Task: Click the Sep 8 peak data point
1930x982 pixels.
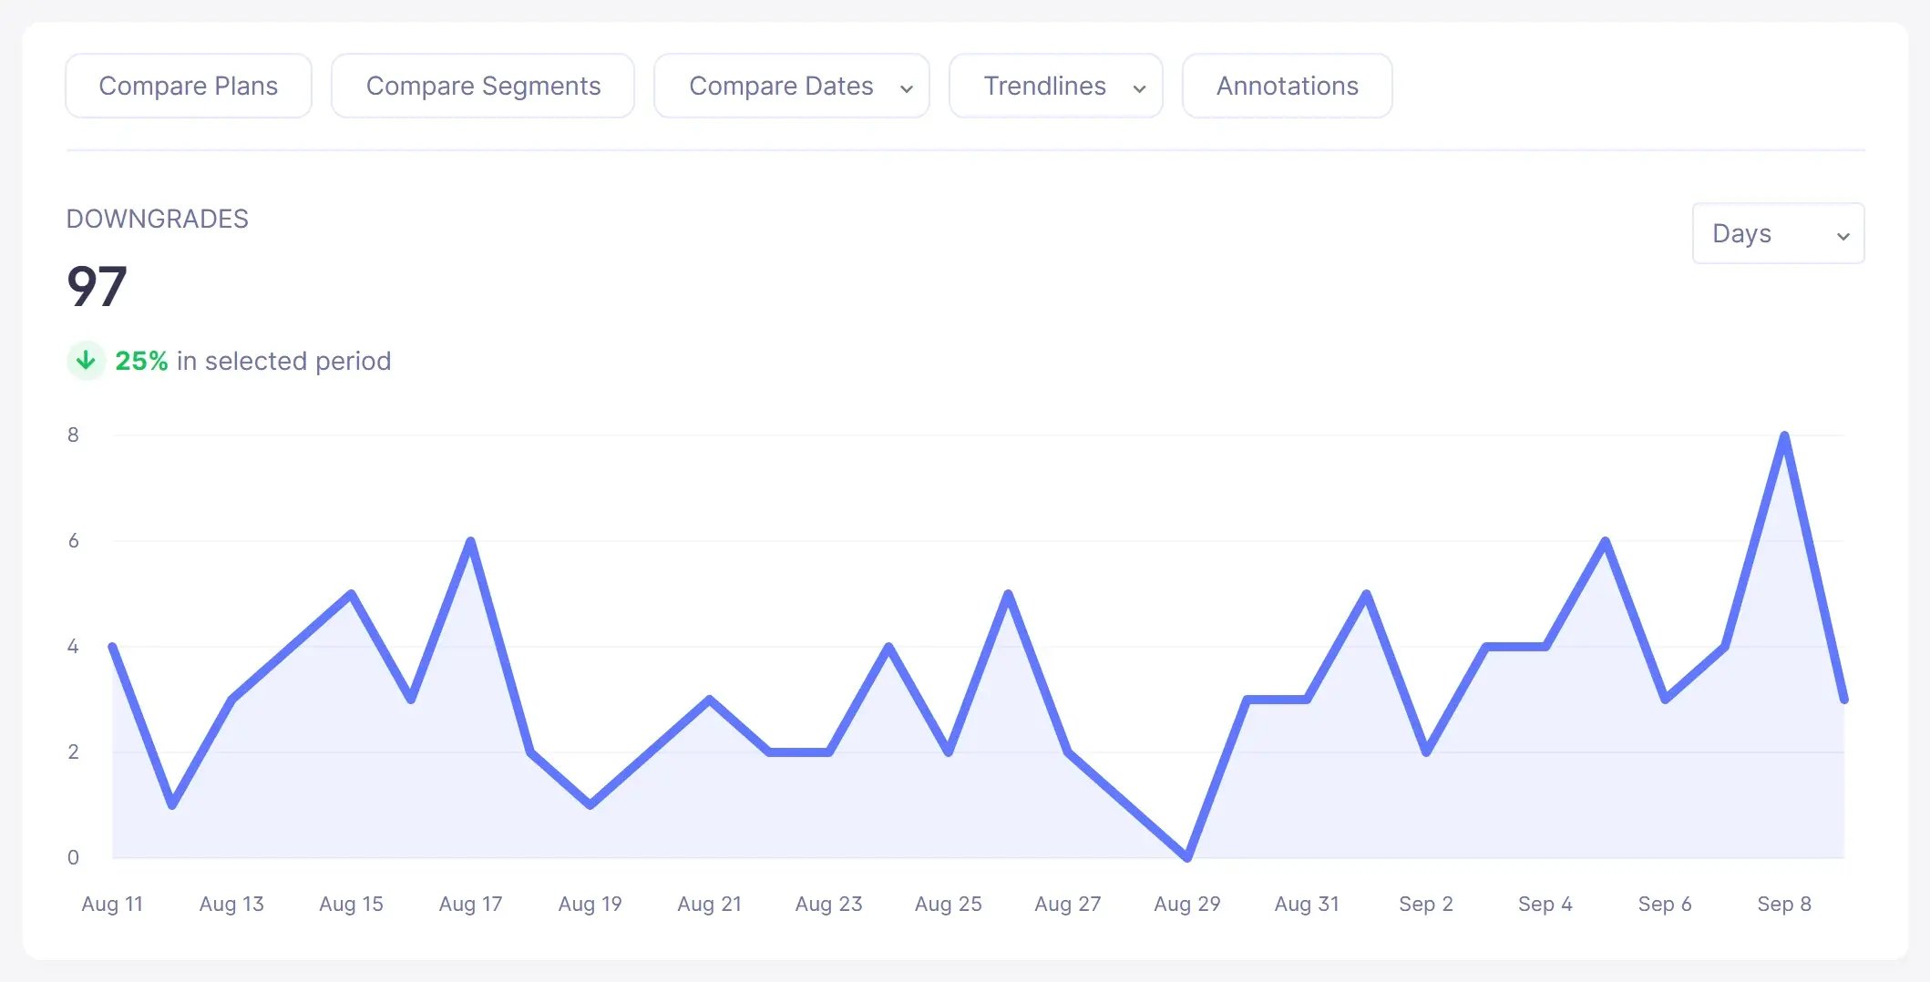Action: (1784, 435)
